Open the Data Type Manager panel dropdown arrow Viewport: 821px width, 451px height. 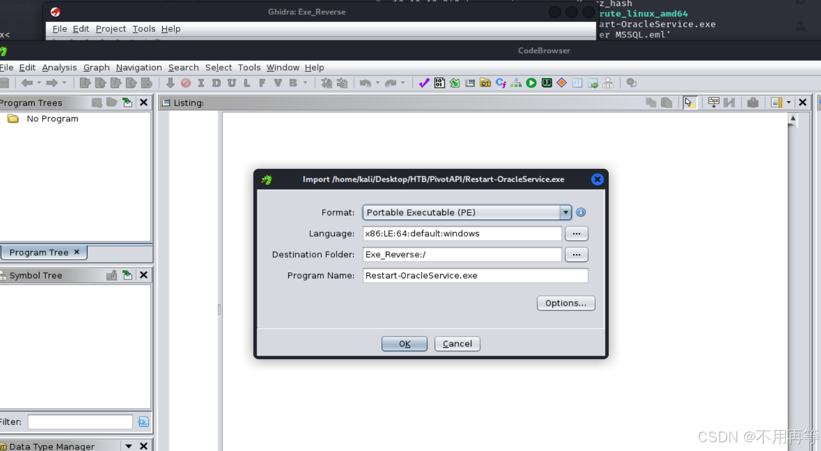tap(128, 446)
